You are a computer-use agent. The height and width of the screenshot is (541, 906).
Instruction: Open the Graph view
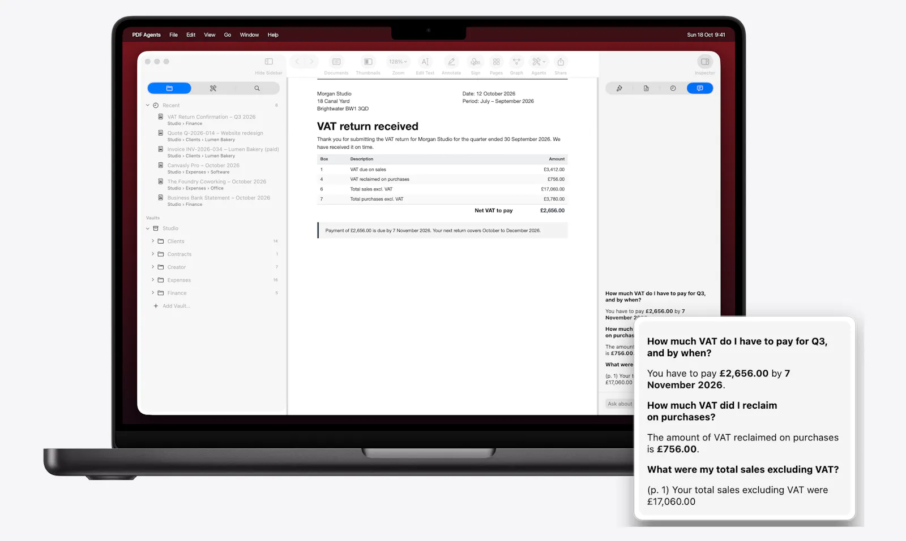(x=516, y=62)
